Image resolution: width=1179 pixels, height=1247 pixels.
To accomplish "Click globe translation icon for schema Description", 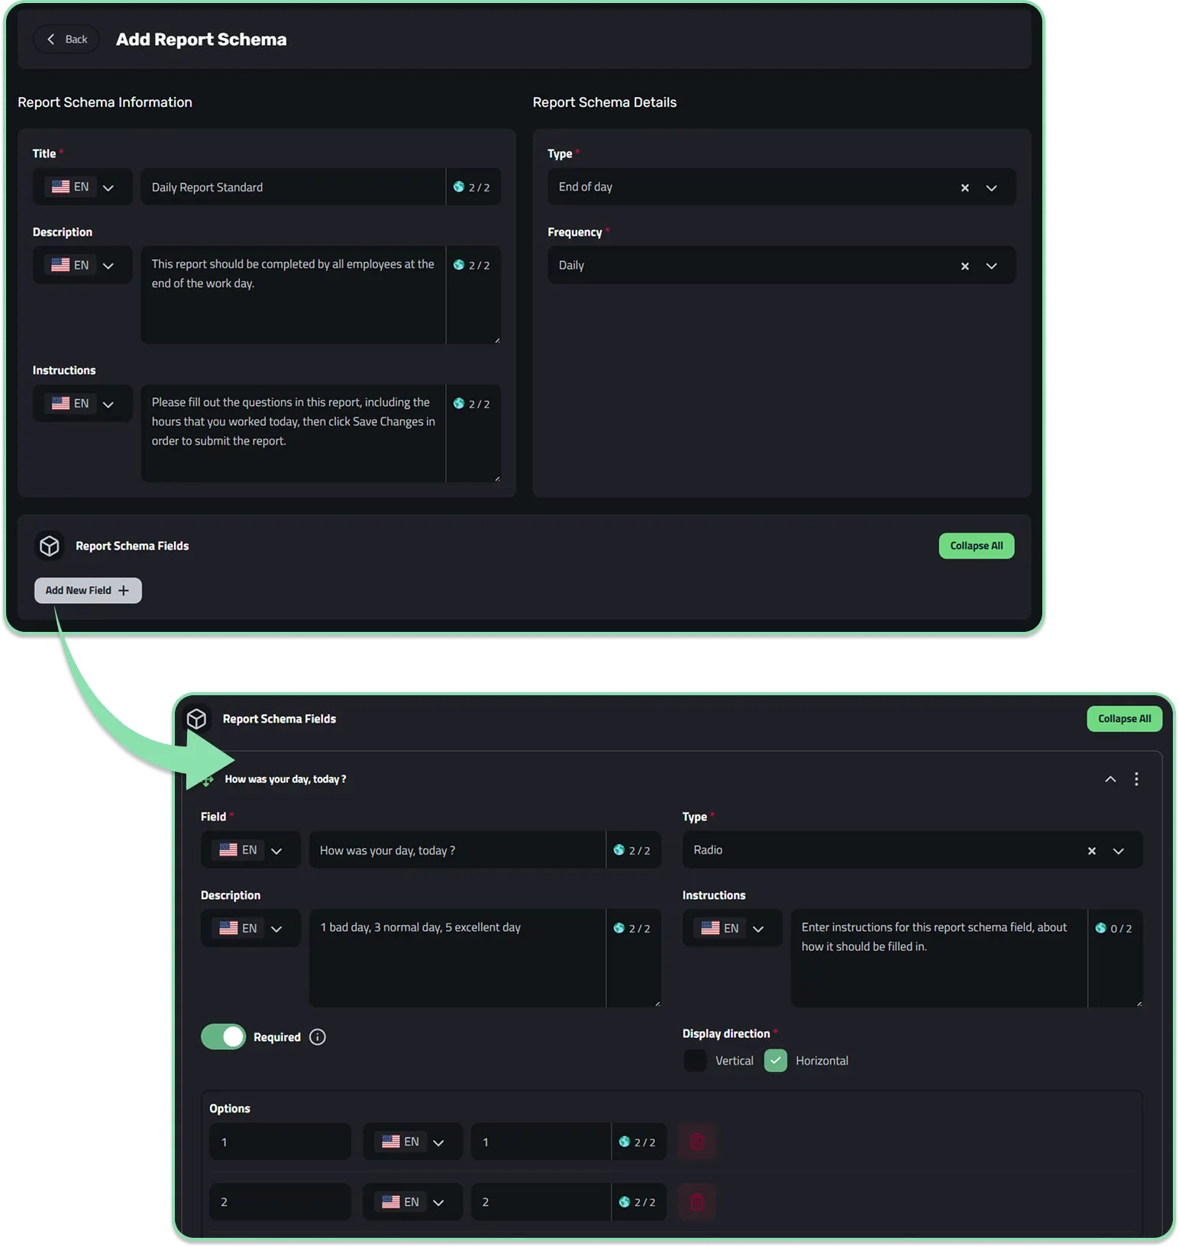I will [459, 265].
